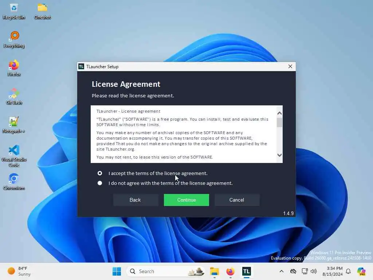Click the license text scroll up arrow
This screenshot has width=373, height=280.
pyautogui.click(x=279, y=113)
